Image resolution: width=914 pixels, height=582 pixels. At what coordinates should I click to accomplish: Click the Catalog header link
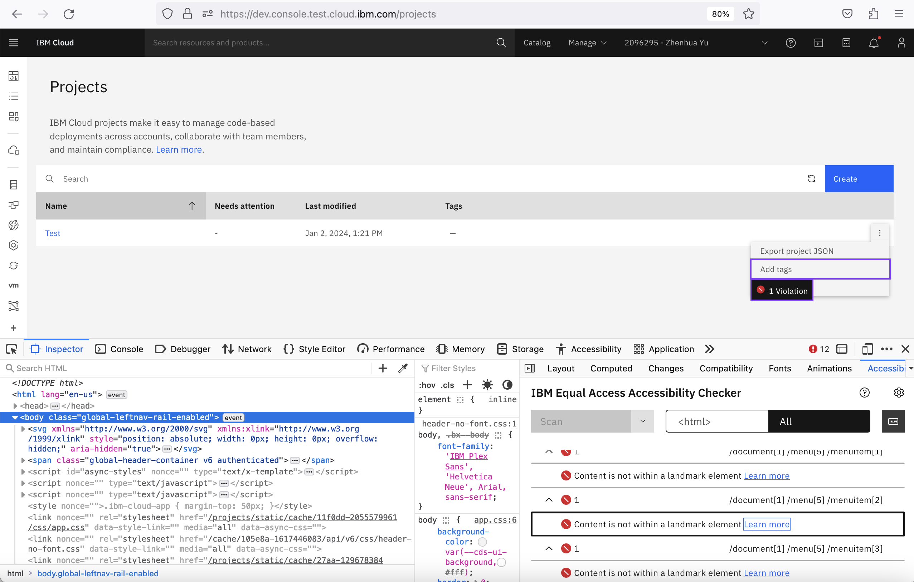(x=537, y=43)
